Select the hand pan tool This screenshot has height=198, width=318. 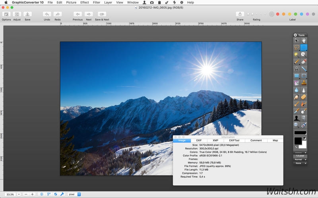(x=304, y=41)
